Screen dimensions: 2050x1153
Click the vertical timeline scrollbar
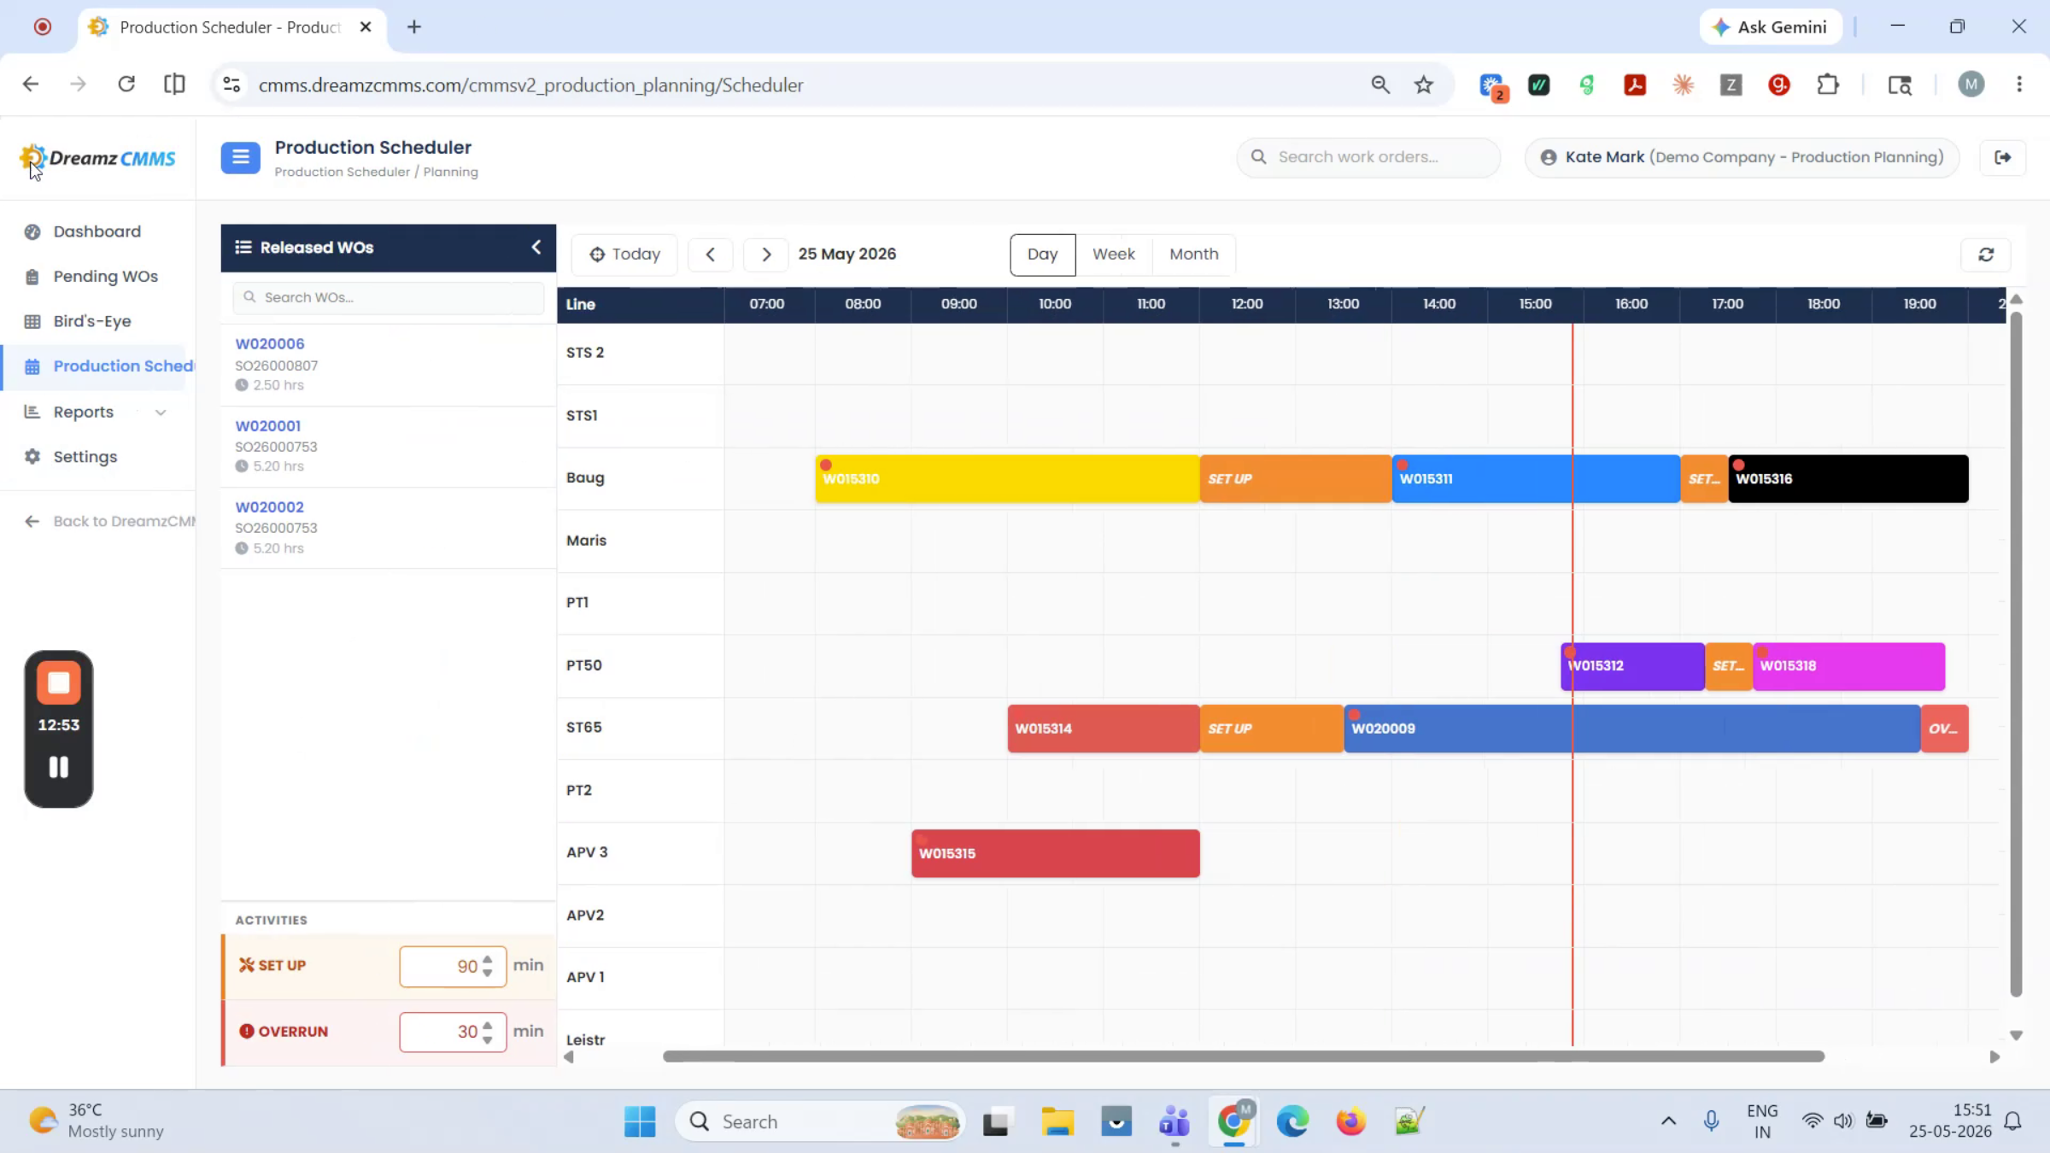click(x=2017, y=654)
